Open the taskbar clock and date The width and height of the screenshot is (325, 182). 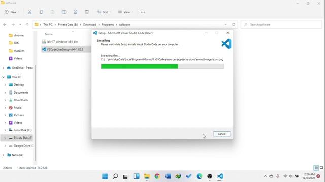point(308,176)
